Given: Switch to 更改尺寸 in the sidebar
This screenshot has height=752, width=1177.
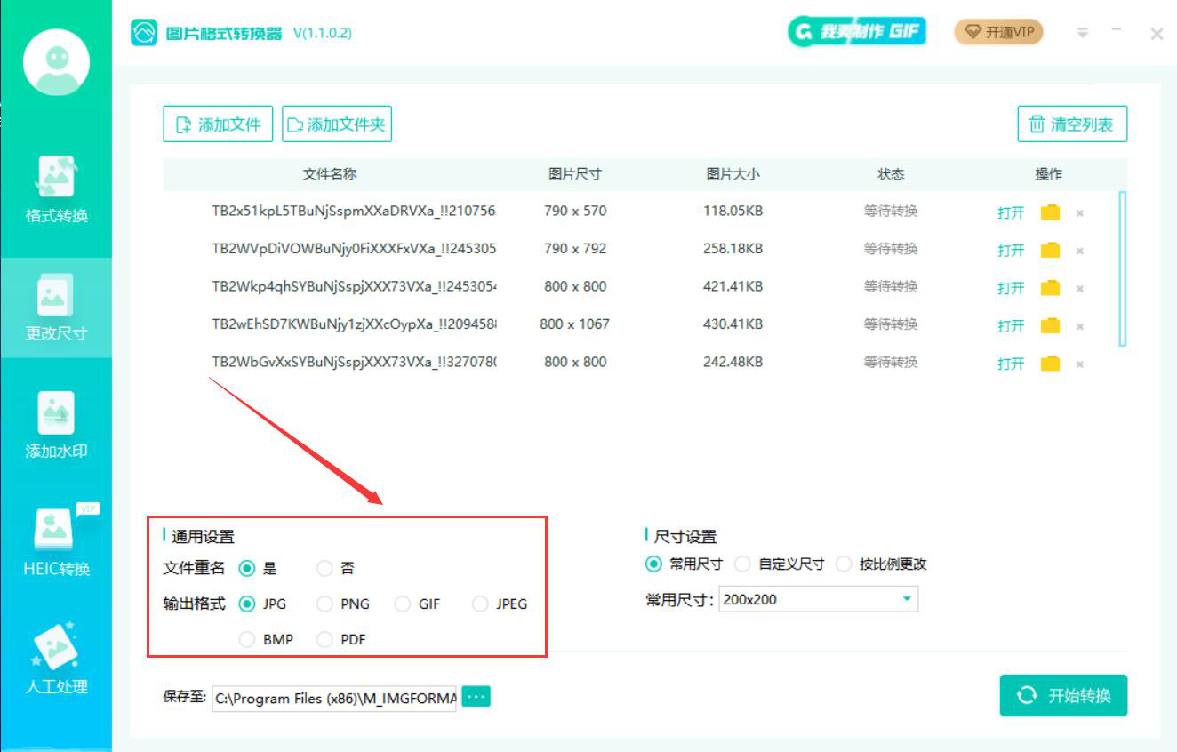Looking at the screenshot, I should 57,308.
